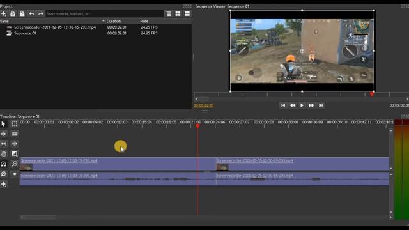
Task: Click the timeline horizontal scrollbar left arrow
Action: point(22,217)
